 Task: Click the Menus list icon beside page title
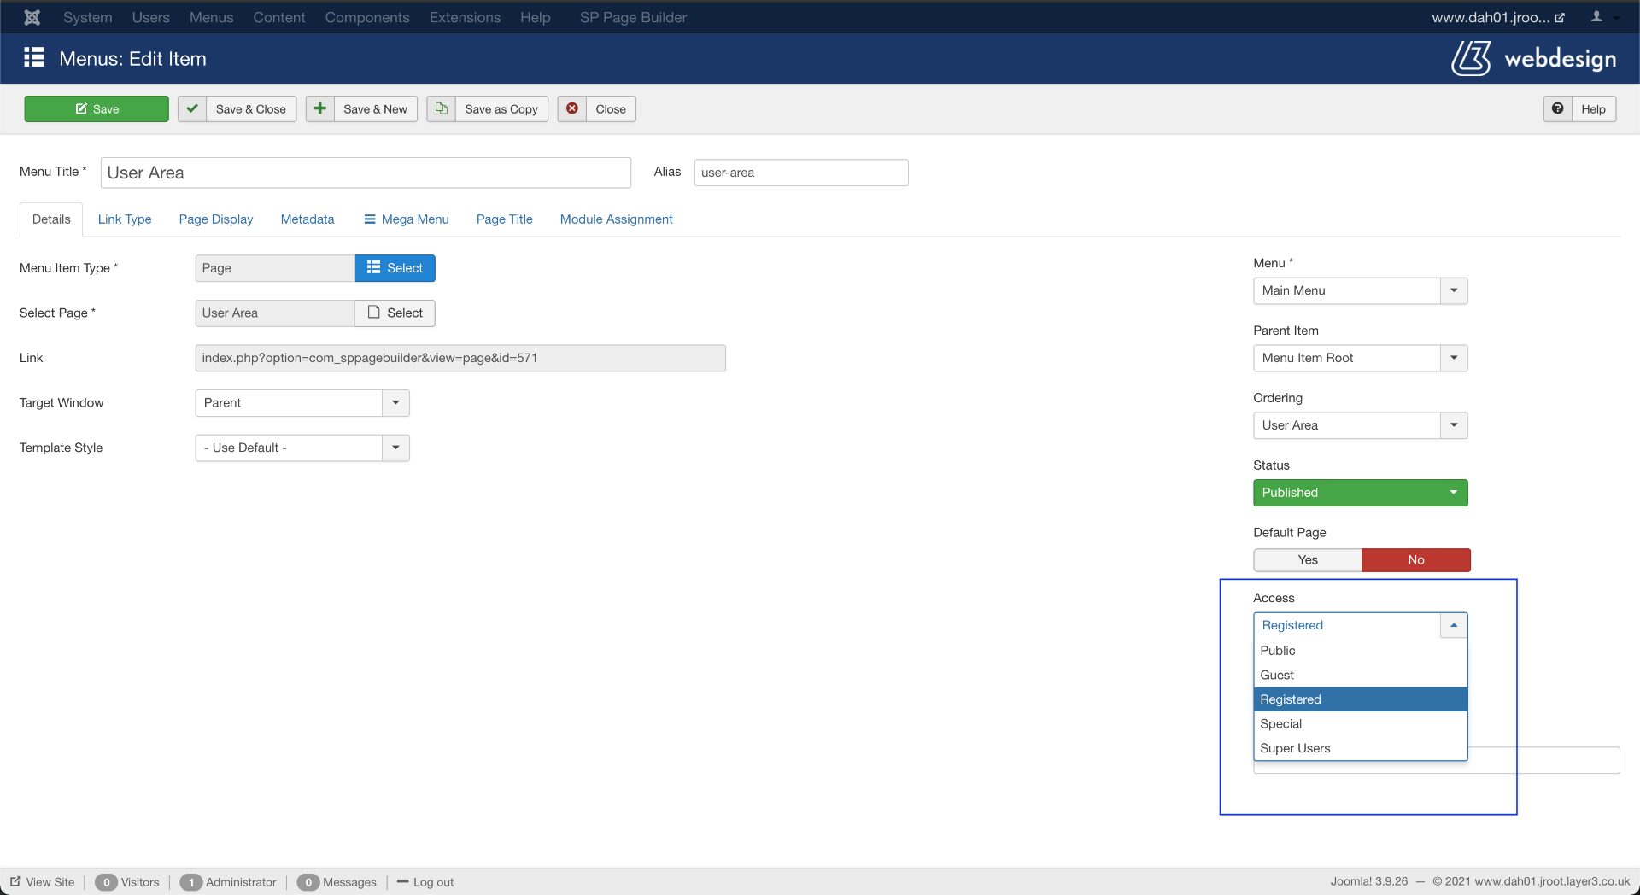[34, 57]
